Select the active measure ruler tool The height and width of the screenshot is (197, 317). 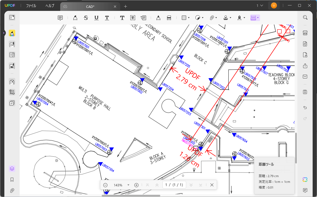254,17
